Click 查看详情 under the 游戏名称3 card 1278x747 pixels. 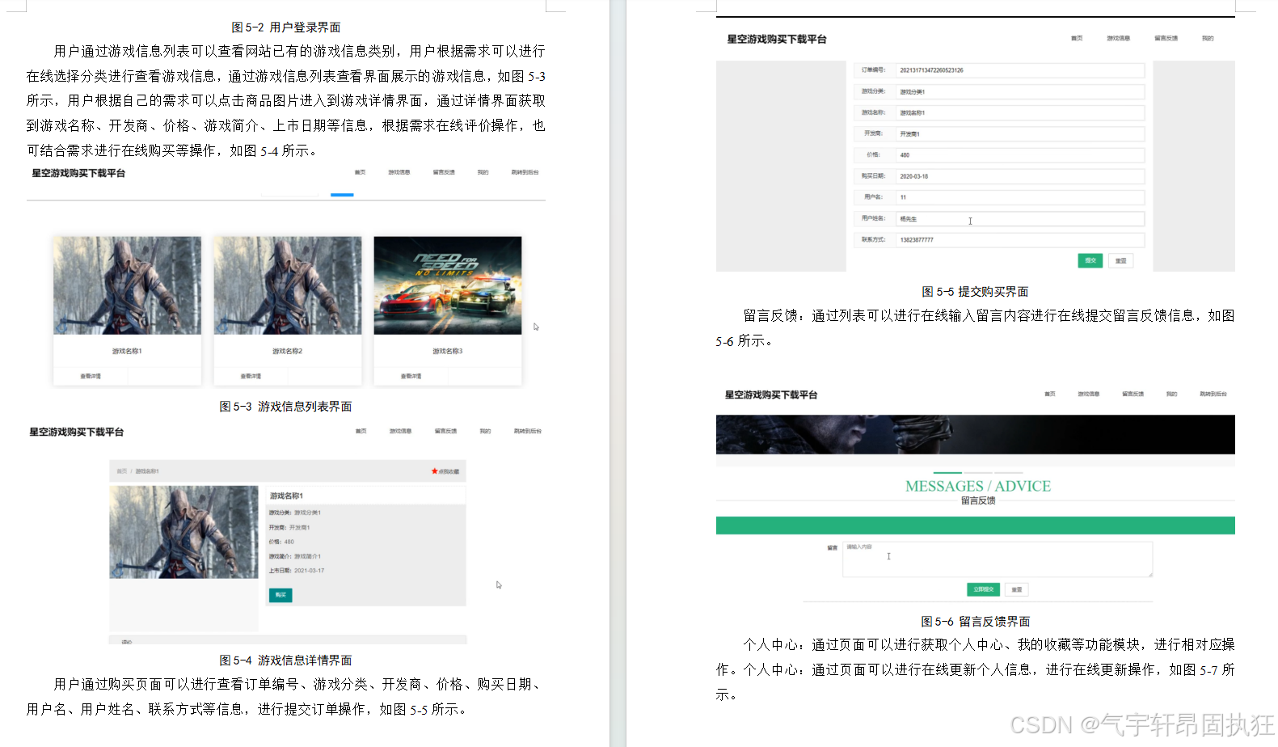coord(411,376)
